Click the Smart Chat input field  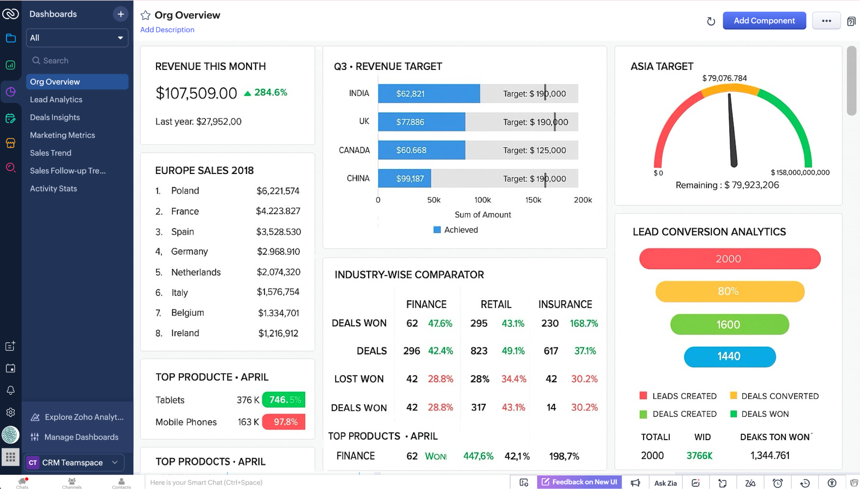(327, 482)
